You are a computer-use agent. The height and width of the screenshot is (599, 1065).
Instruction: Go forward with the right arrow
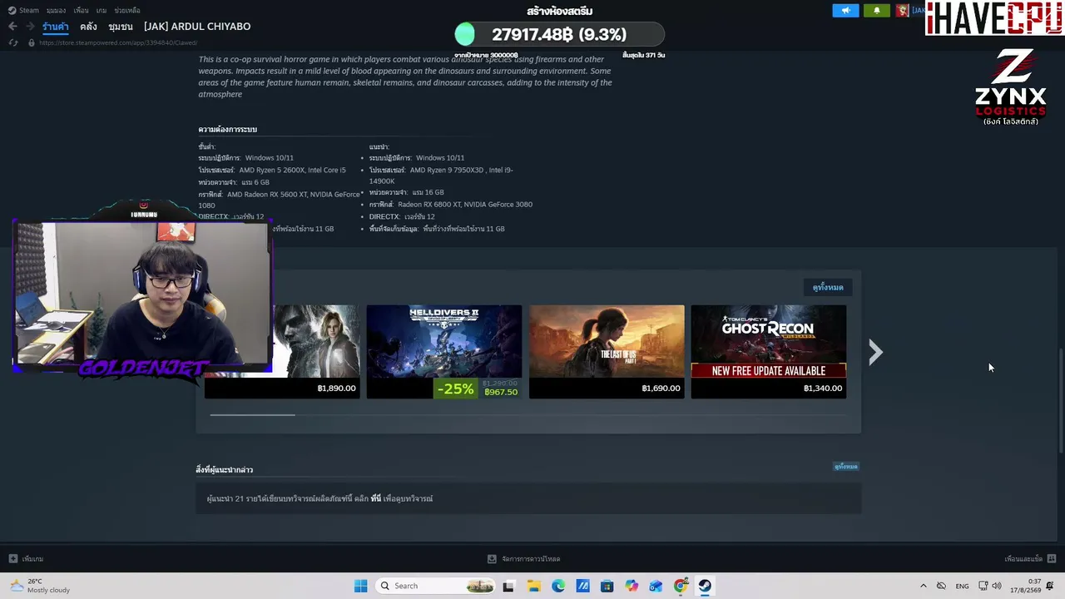29,27
